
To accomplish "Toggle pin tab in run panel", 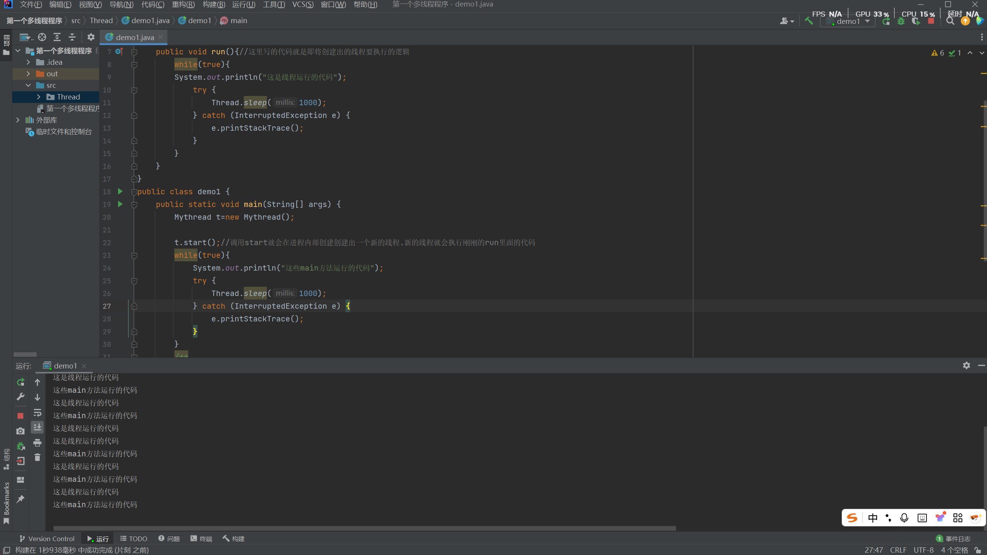I will (x=20, y=499).
